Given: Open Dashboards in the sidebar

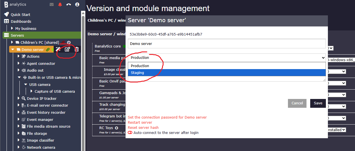Looking at the screenshot, I should (21, 21).
